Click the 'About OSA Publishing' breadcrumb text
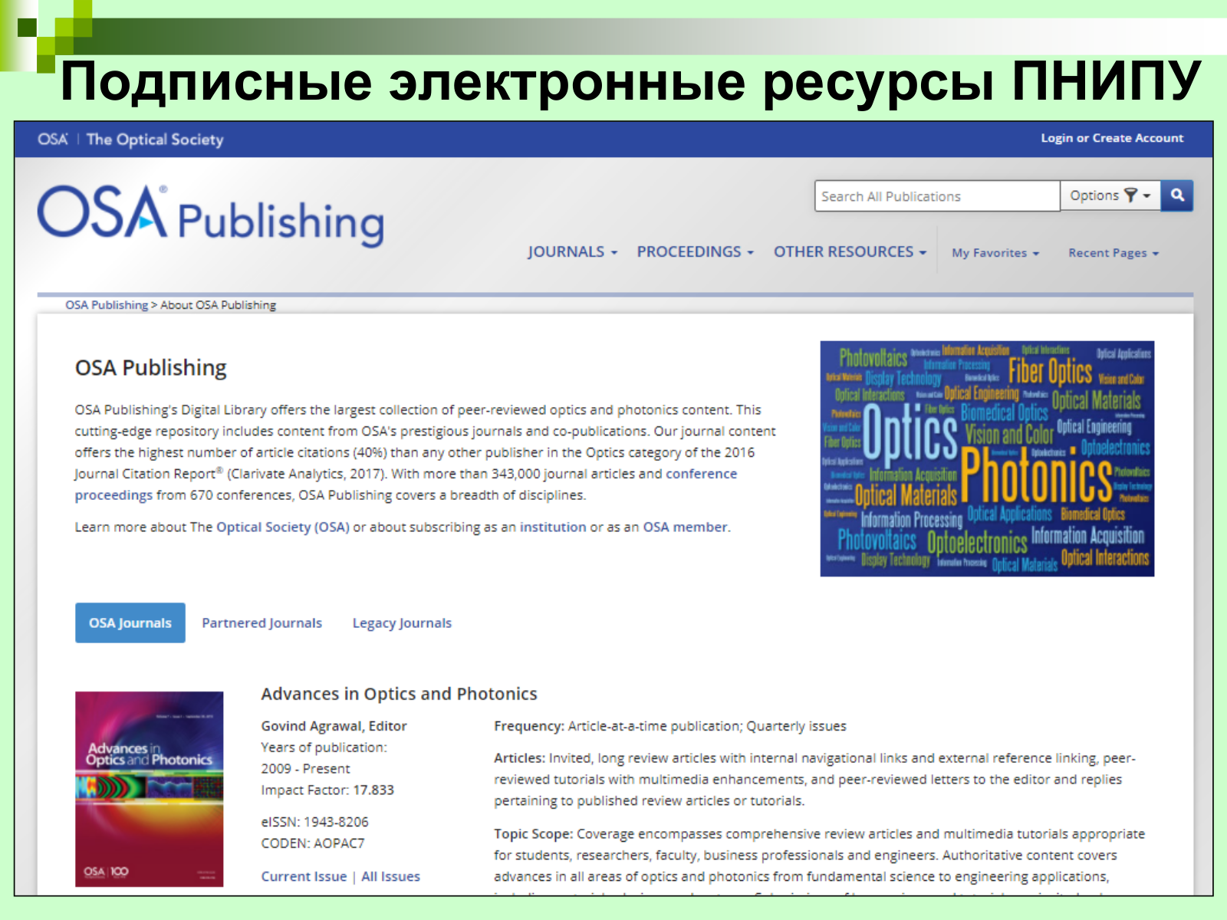Screen dimensions: 1227x920 point(218,305)
